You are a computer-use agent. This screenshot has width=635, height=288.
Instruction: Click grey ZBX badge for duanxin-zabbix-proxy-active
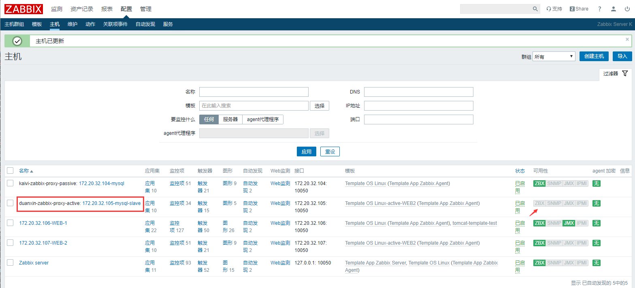(x=539, y=203)
